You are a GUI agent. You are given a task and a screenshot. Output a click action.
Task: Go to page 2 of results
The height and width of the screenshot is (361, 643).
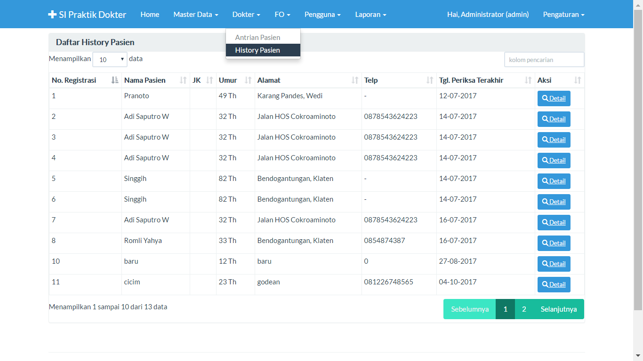click(524, 309)
